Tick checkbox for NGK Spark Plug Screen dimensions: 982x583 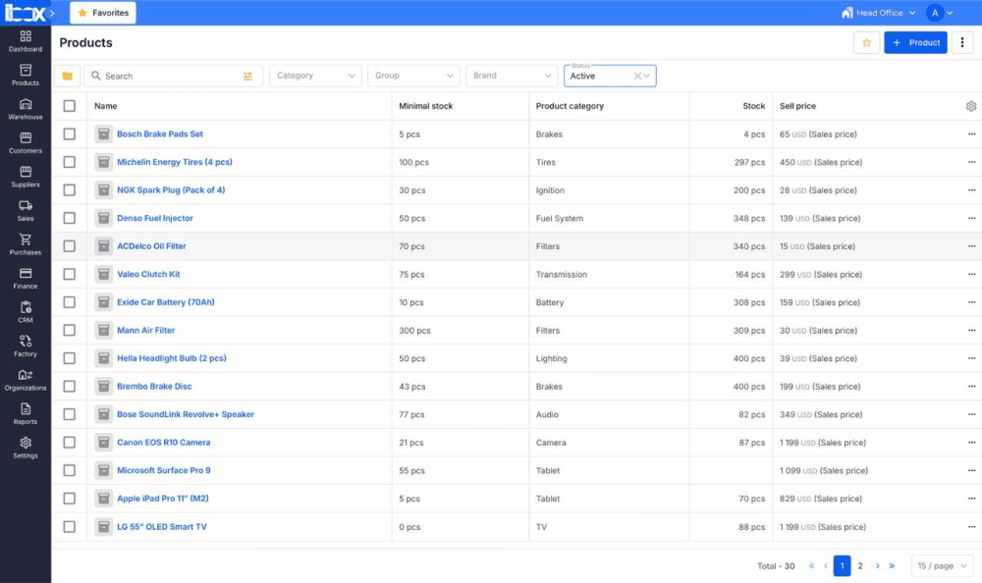70,189
